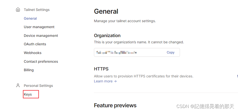238x111 pixels.
Task: Go to Billing page
Action: pyautogui.click(x=29, y=70)
